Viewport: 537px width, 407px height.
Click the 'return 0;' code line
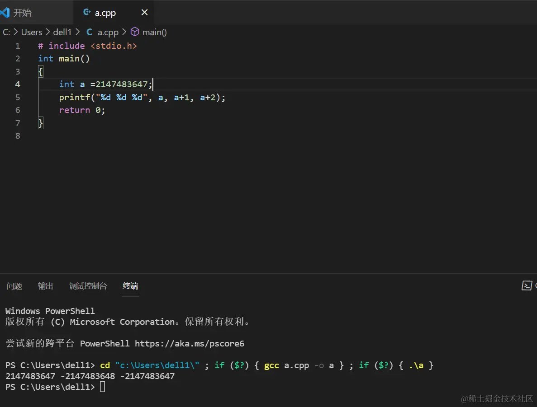tap(82, 110)
